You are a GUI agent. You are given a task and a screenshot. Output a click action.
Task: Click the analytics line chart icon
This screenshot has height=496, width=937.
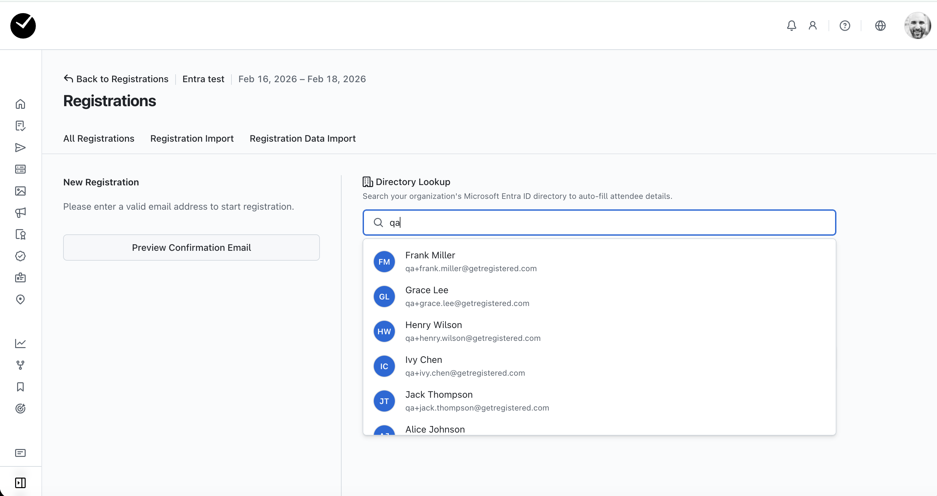coord(20,343)
